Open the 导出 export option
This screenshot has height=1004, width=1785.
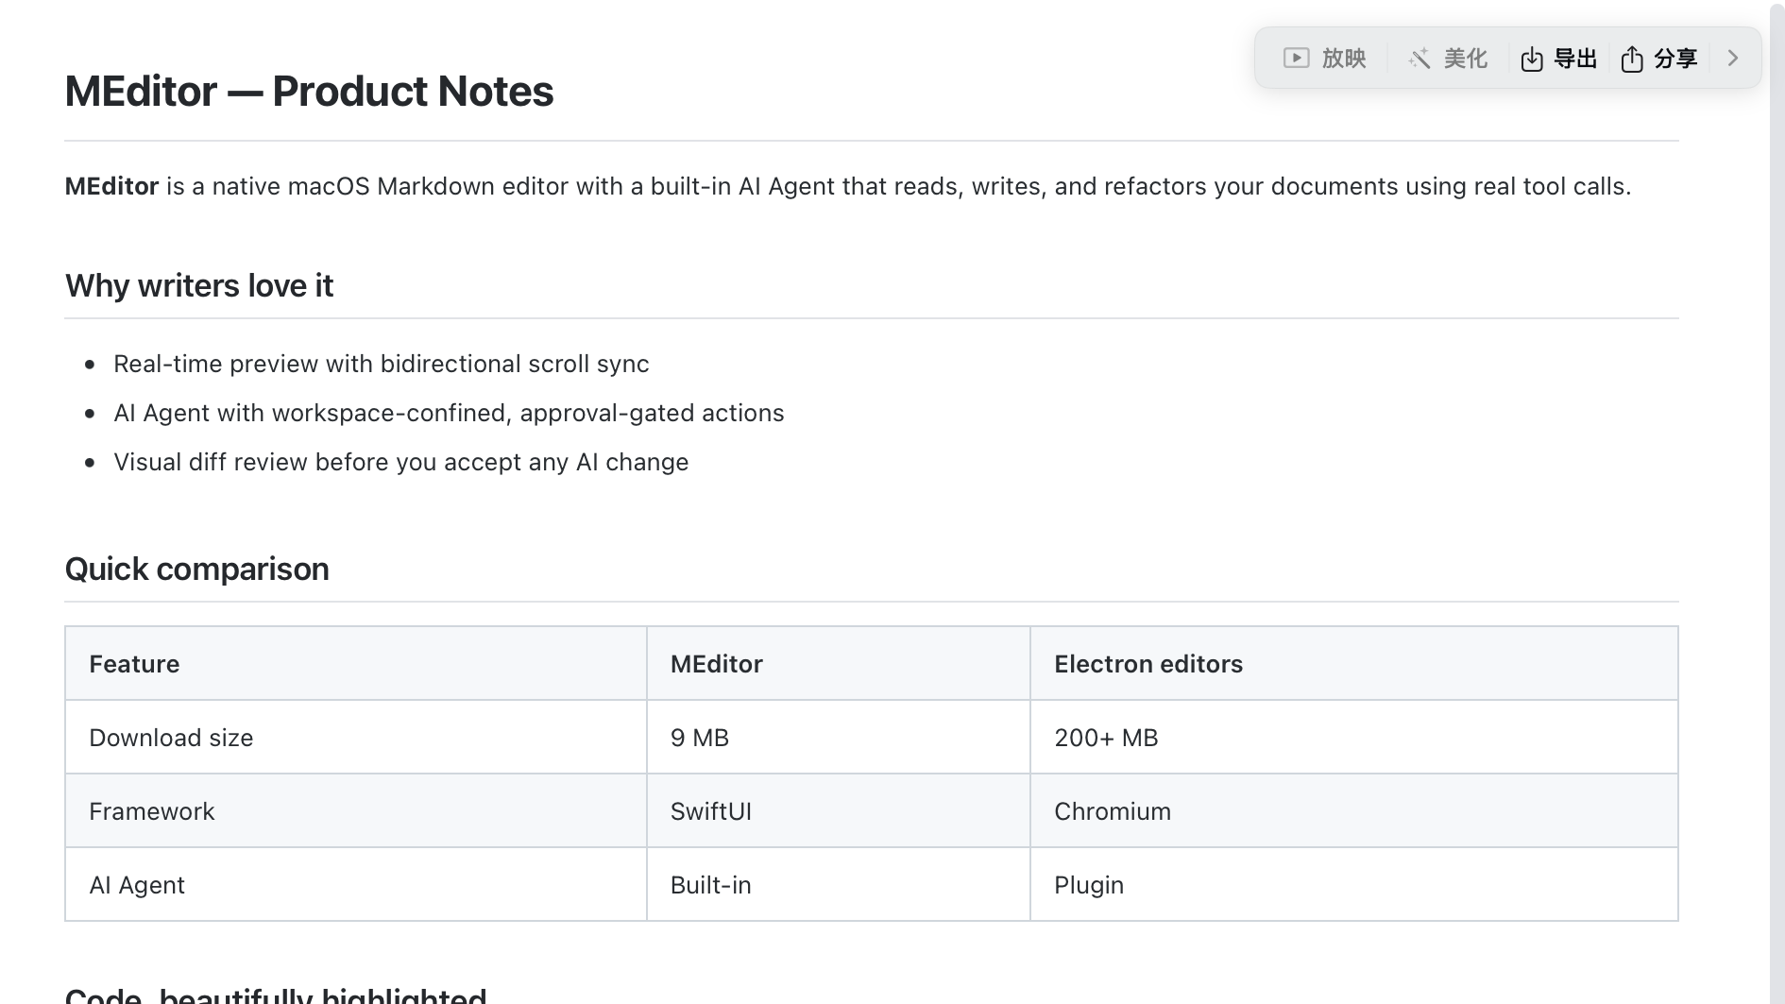tap(1558, 59)
